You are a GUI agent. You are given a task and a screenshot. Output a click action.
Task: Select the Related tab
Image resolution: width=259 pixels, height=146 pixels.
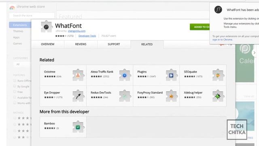pyautogui.click(x=147, y=44)
